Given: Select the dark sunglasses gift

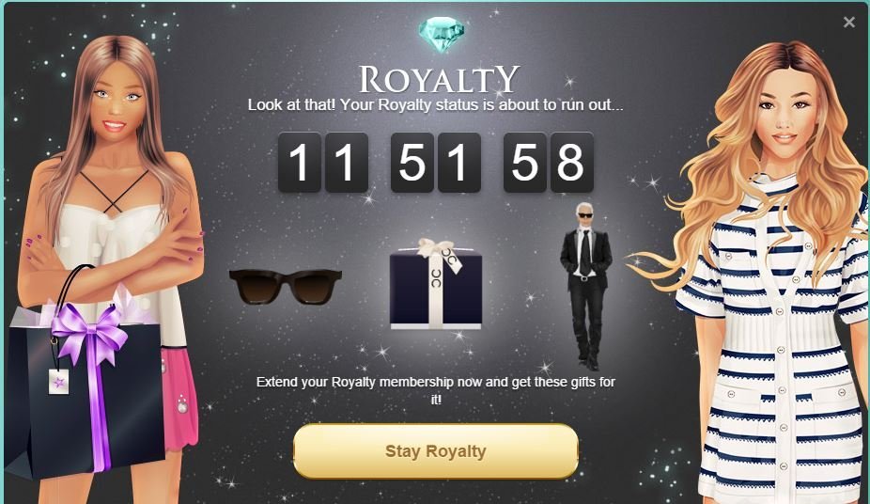Looking at the screenshot, I should tap(286, 285).
